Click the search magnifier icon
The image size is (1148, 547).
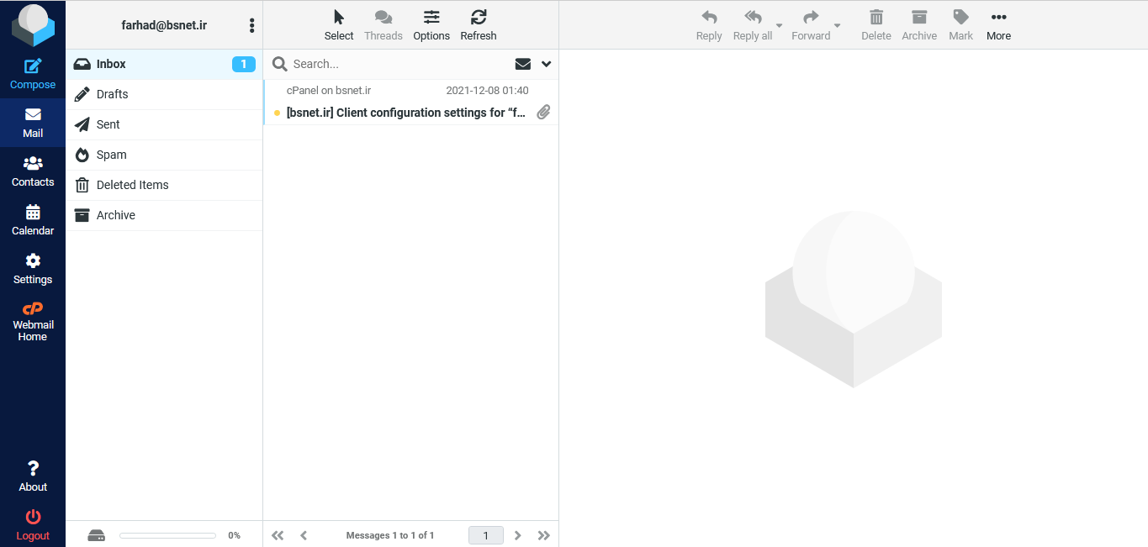tap(280, 64)
